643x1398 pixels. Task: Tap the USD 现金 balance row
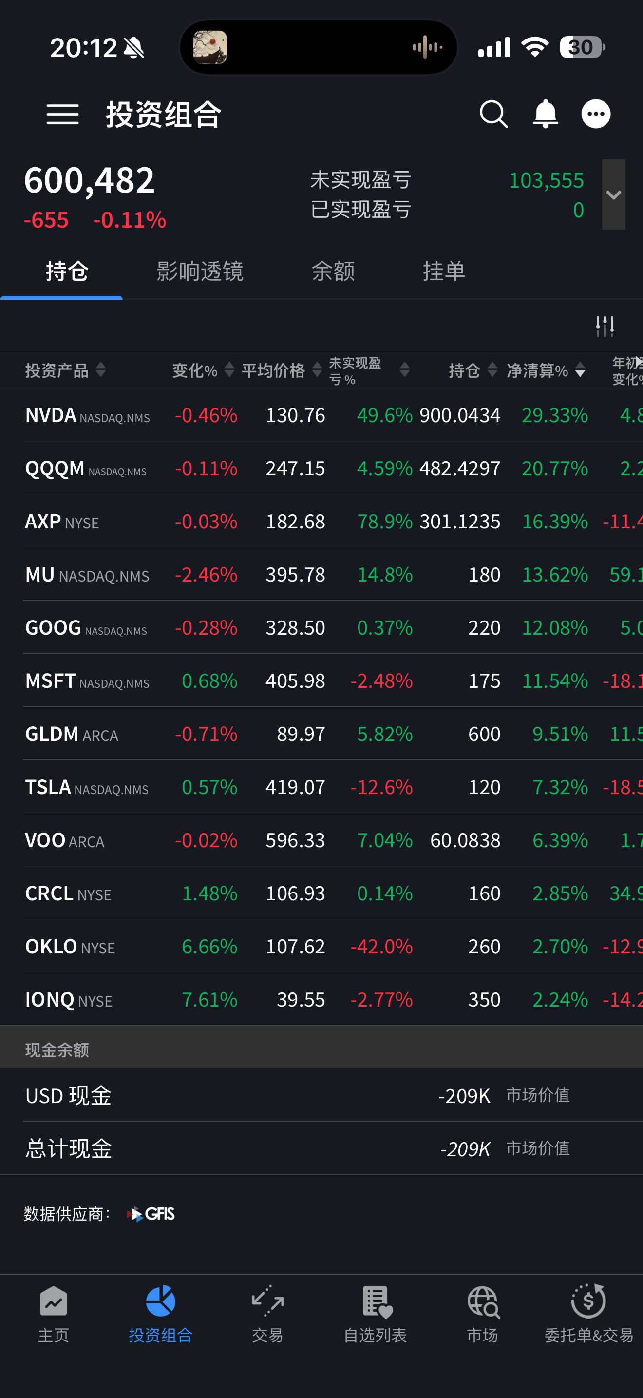[x=321, y=1095]
